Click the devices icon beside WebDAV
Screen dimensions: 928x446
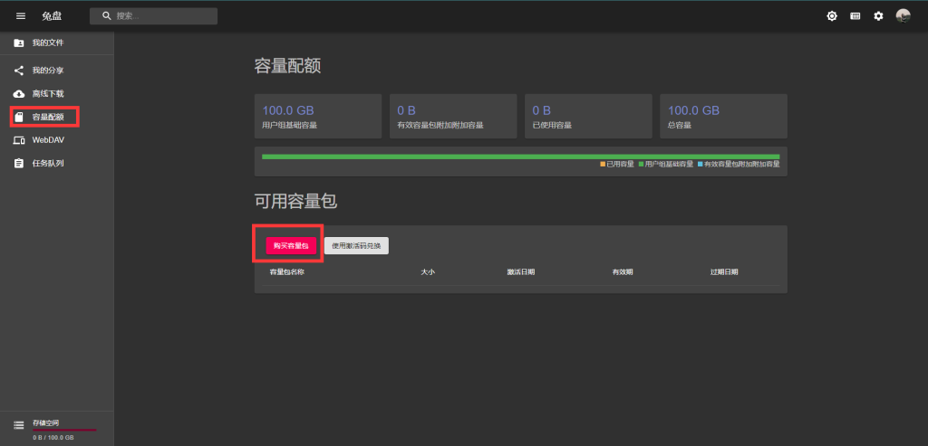[x=19, y=140]
